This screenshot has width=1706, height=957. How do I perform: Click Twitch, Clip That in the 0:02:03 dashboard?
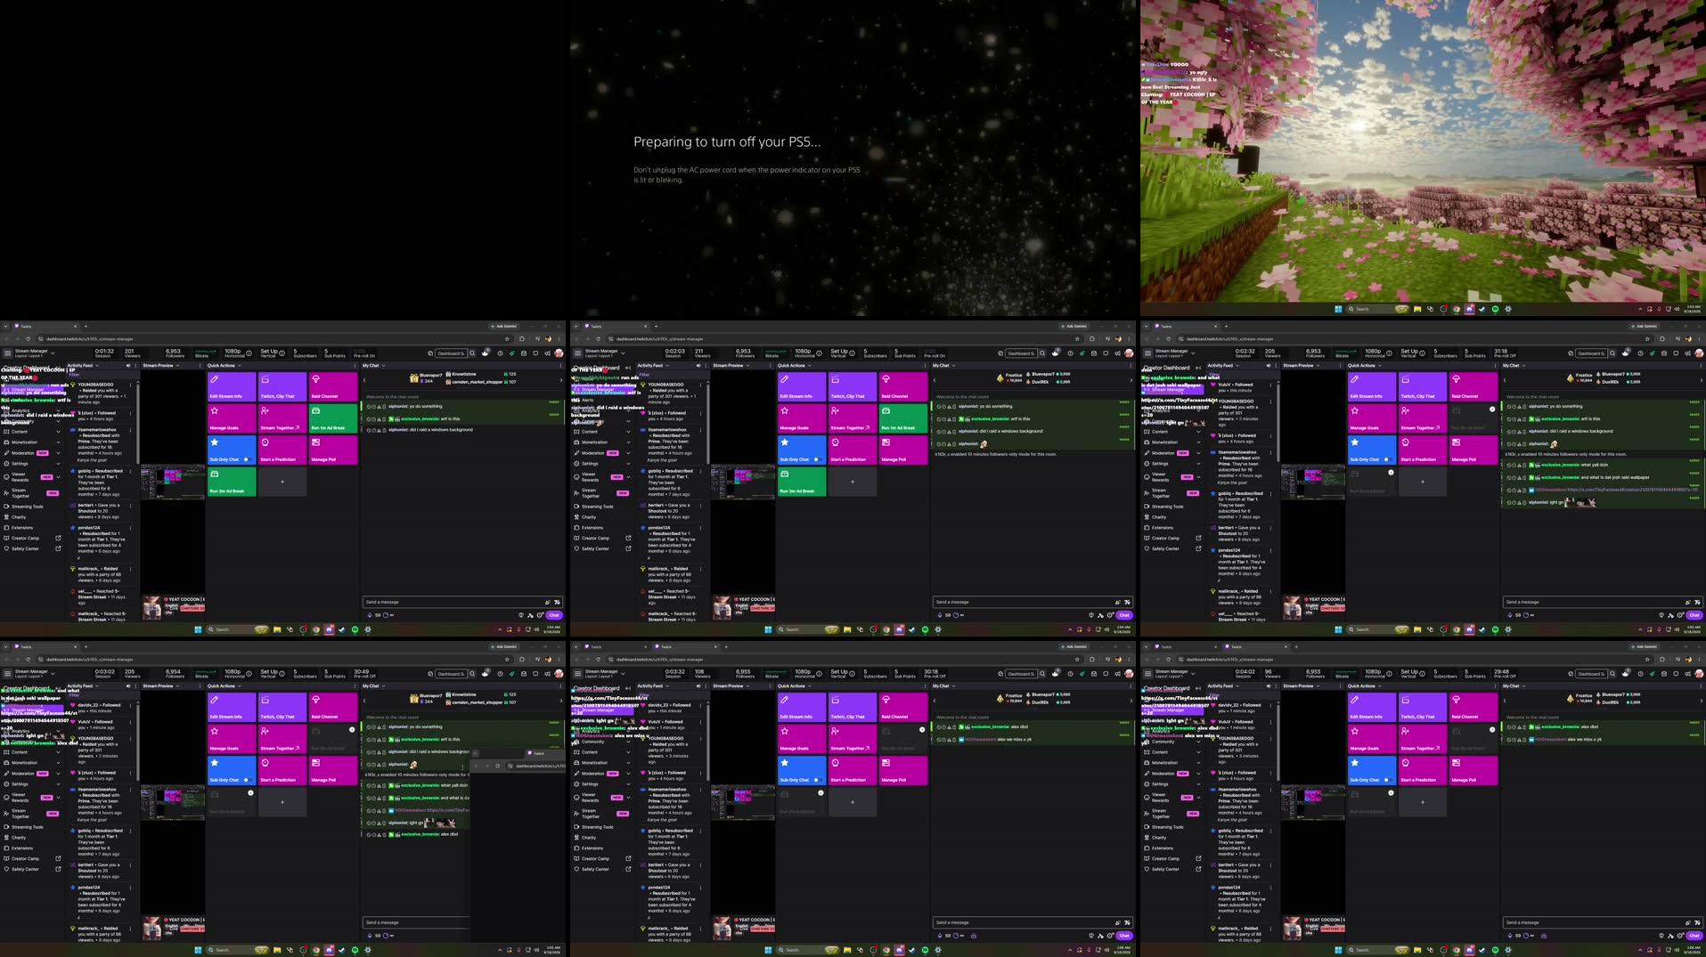[853, 385]
